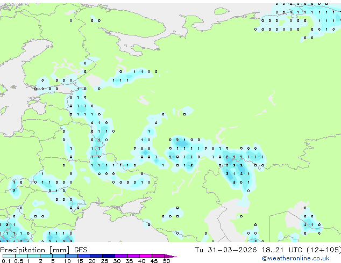Pick the 2–5 mm legend color swatch
The height and width of the screenshot is (263, 341).
[46, 256]
